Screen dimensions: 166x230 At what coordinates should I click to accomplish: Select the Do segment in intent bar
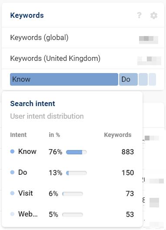point(128,80)
